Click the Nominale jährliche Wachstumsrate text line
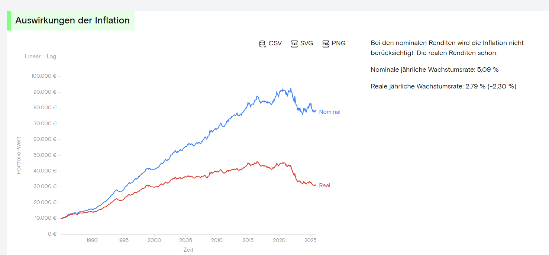 (435, 70)
